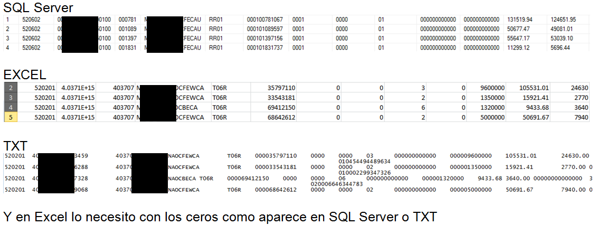Select Excel cell 35797110
596x225 pixels.
coord(273,88)
